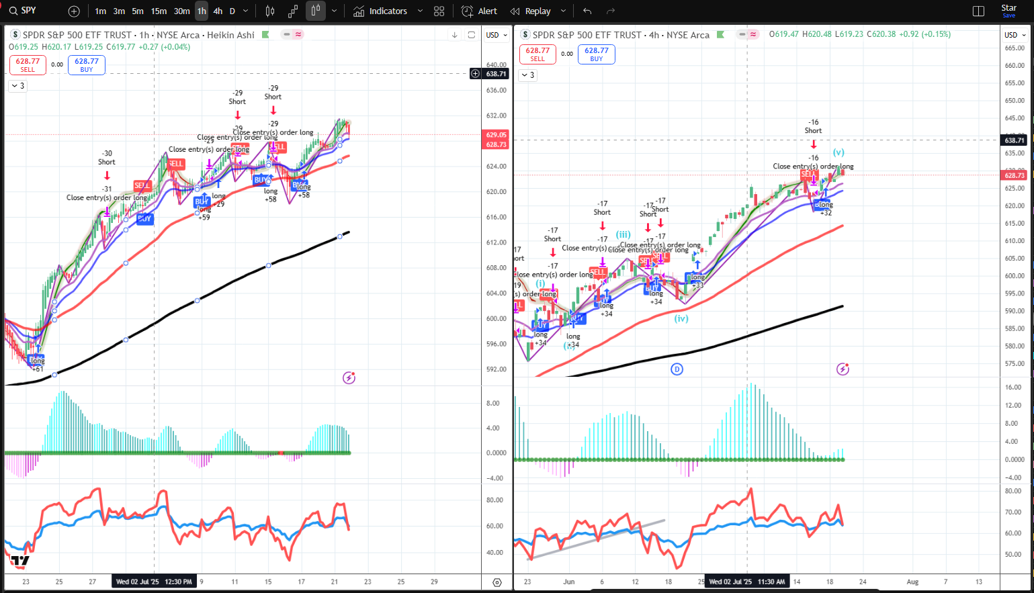The image size is (1034, 593).
Task: Click the plus icon beside 638.71 price label
Action: 475,74
